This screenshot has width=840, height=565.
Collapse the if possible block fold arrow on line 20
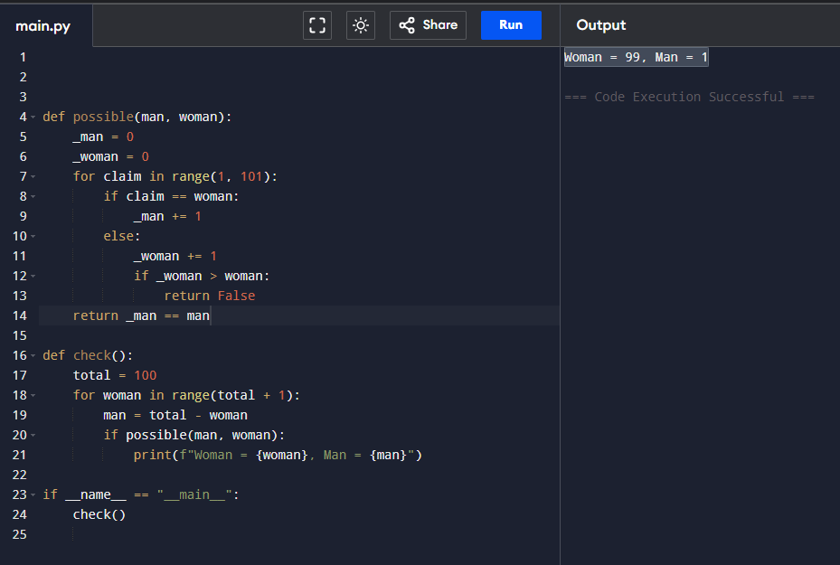pos(33,435)
